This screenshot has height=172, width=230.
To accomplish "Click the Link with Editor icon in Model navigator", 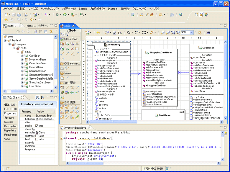I will click(51, 31).
